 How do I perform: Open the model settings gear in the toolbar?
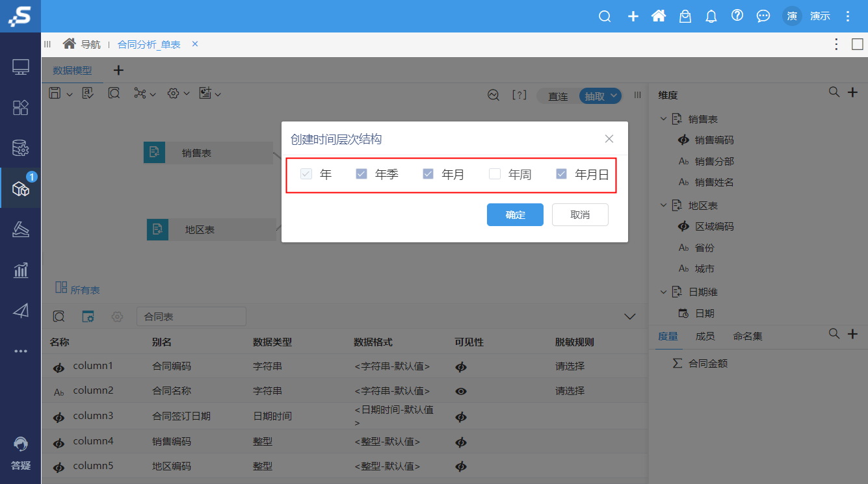(172, 93)
